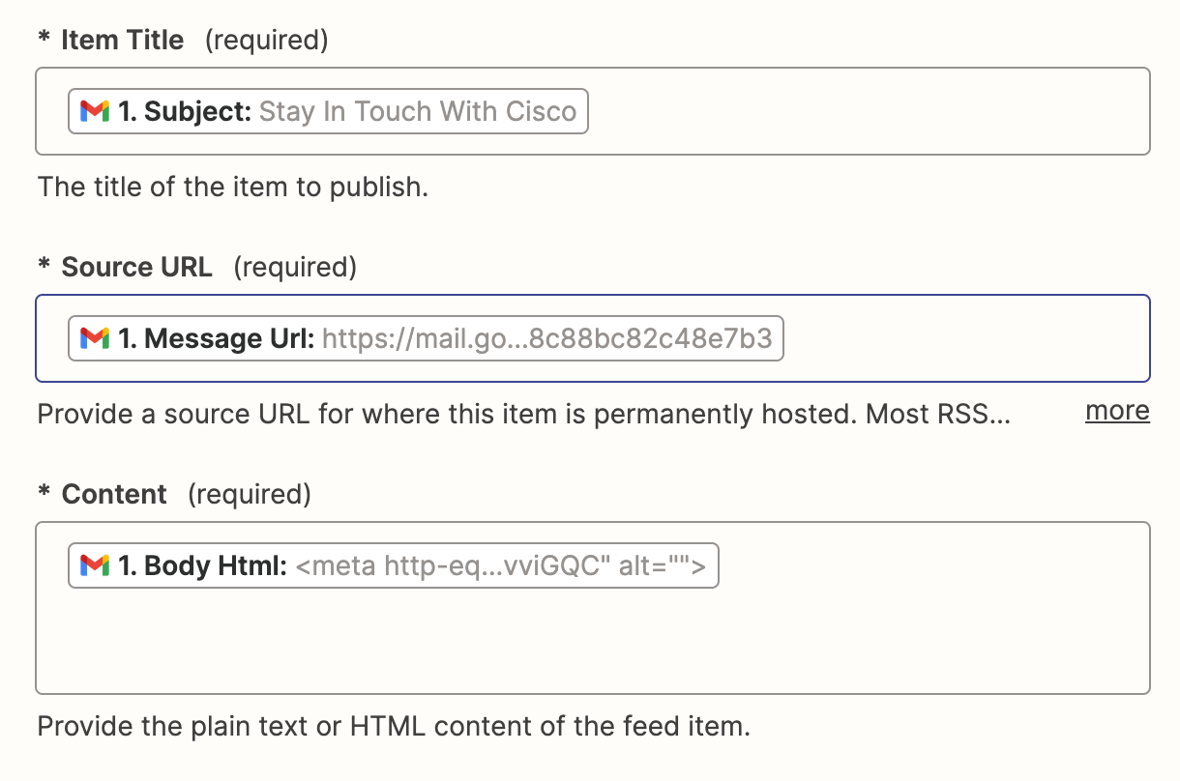Click the "Stay In Touch With Cisco" value text
This screenshot has height=781, width=1180.
click(418, 111)
